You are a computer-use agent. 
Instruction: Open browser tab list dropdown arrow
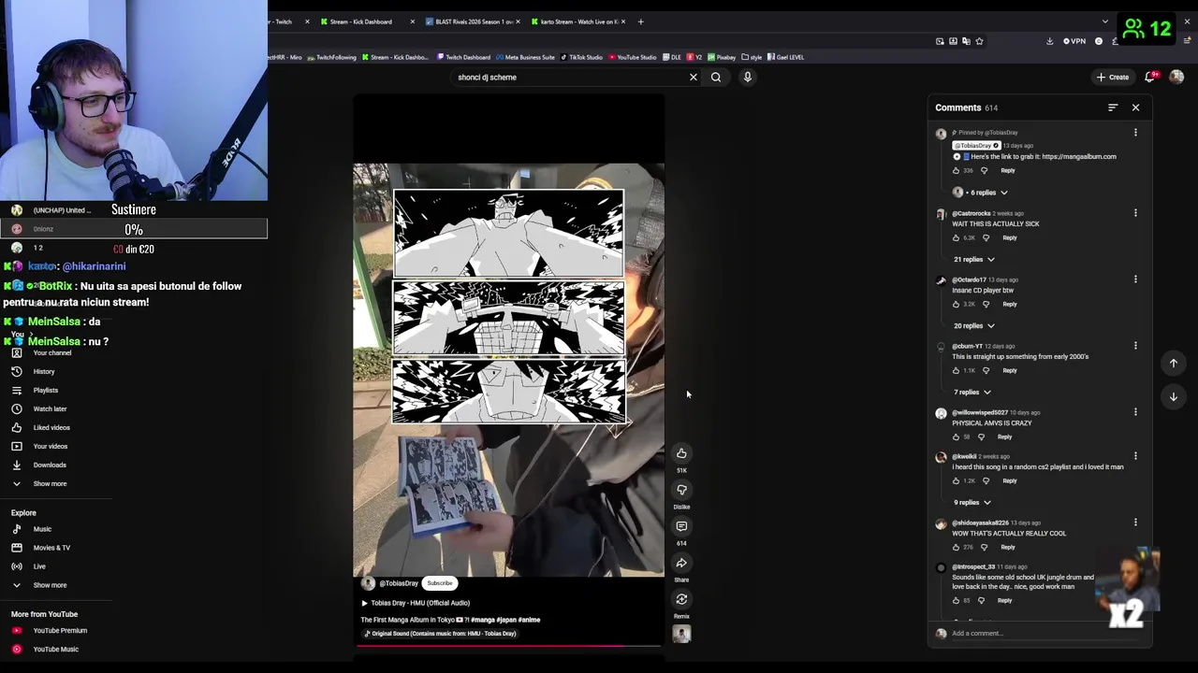click(x=1104, y=21)
